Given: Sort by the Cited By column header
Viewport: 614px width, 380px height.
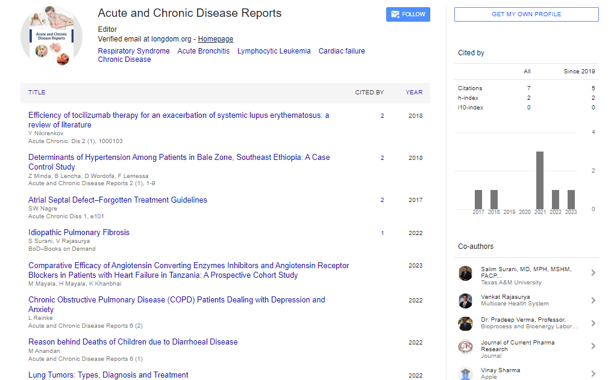Looking at the screenshot, I should 369,93.
